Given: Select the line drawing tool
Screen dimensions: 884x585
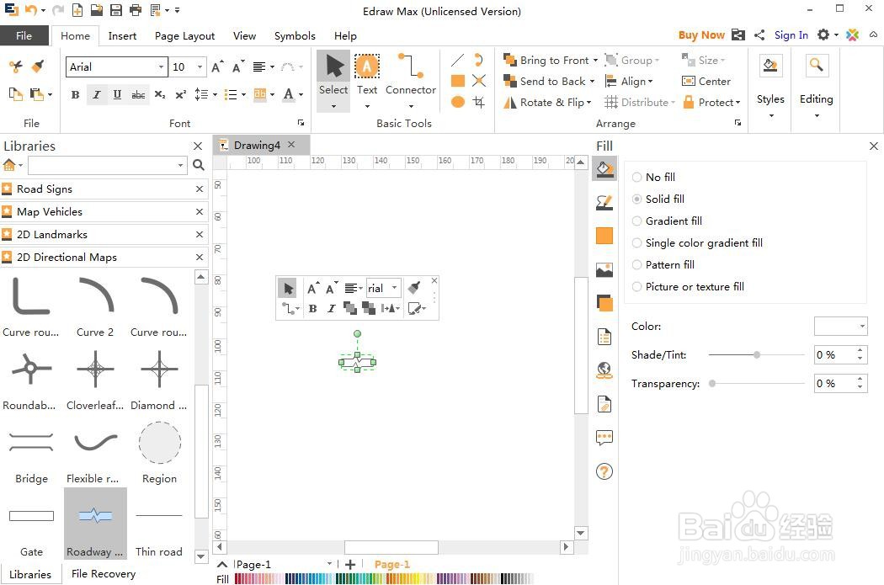Looking at the screenshot, I should pos(458,60).
